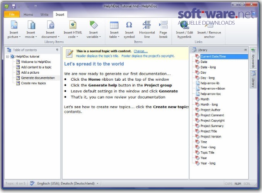This screenshot has height=193, width=262.
Task: Insert a Horizontal line
Action: [147, 29]
